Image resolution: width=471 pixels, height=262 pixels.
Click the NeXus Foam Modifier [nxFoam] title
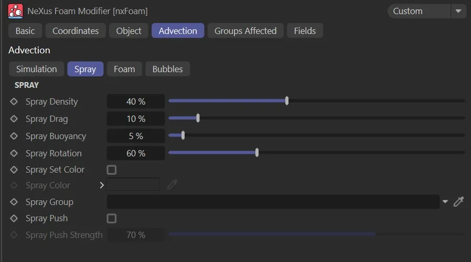tap(88, 11)
